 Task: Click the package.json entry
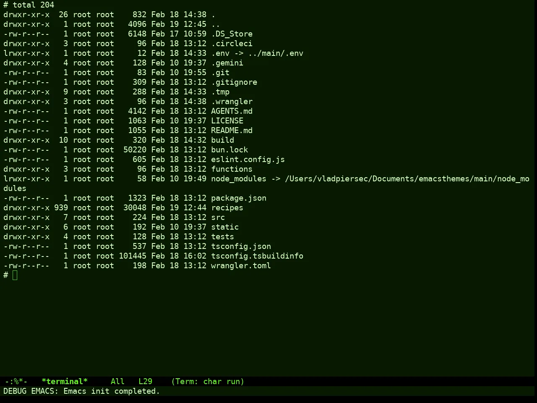(x=239, y=198)
